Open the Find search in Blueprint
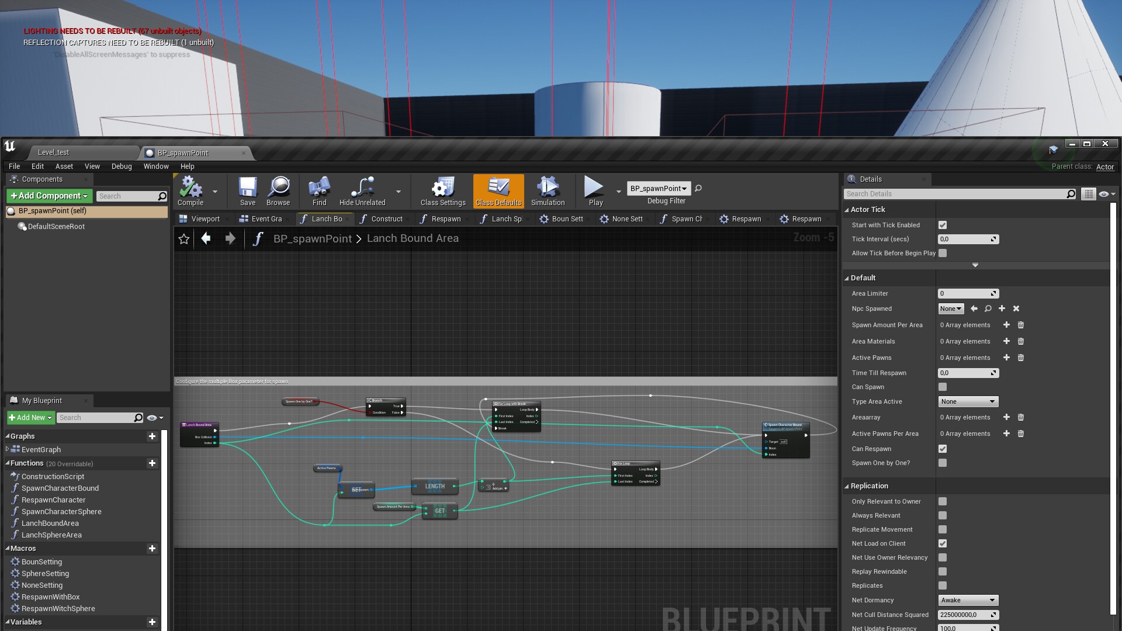The height and width of the screenshot is (631, 1122). 318,191
